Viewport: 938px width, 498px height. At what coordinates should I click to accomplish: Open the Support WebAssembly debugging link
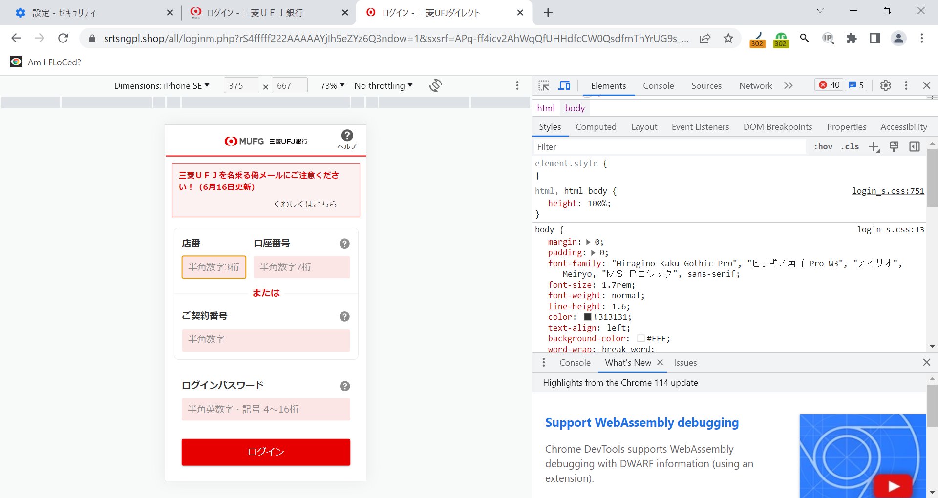pos(642,422)
